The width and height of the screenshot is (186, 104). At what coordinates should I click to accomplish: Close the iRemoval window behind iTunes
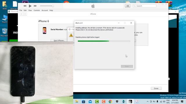point(176,12)
